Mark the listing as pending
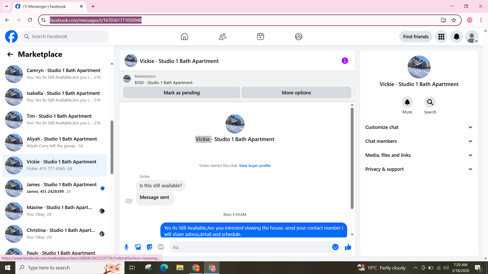The image size is (488, 274). click(181, 93)
